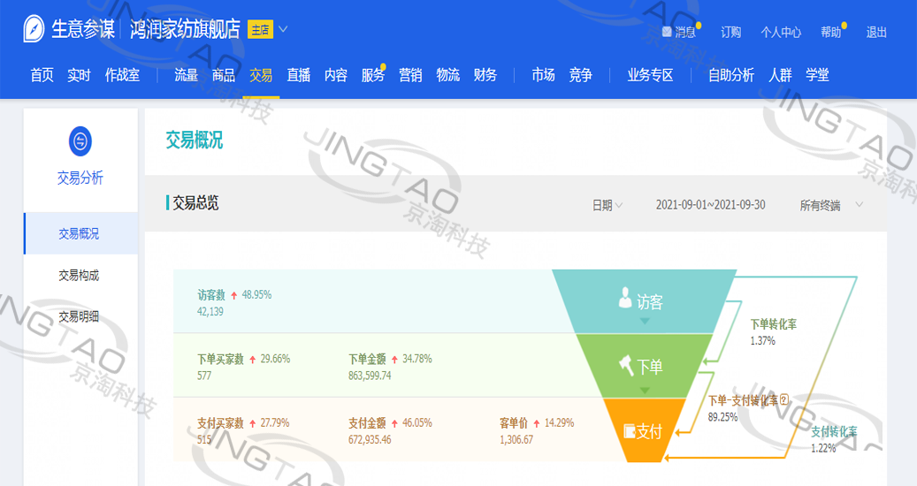Screen dimensions: 917x486
Task: Click red up arrow beside 客单价
Action: pos(537,423)
